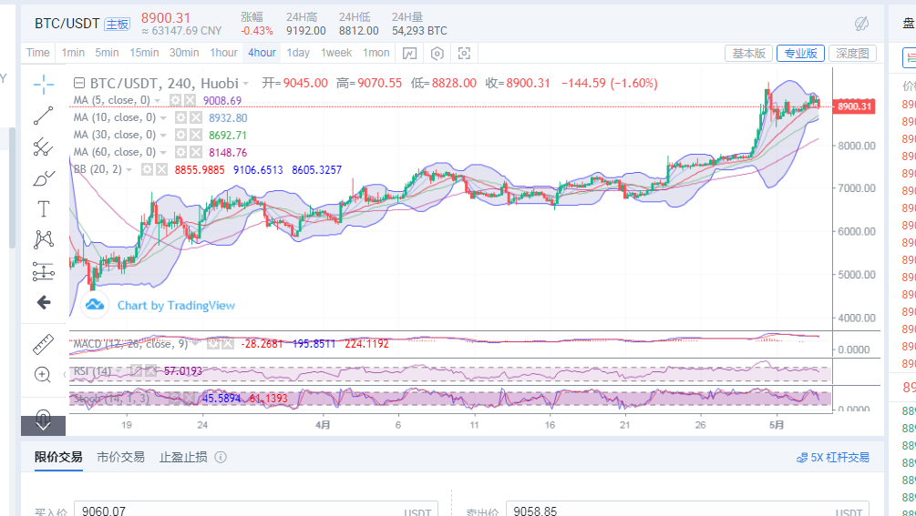
Task: Click the 主板 badge next to BTC/USDT
Action: pos(117,24)
